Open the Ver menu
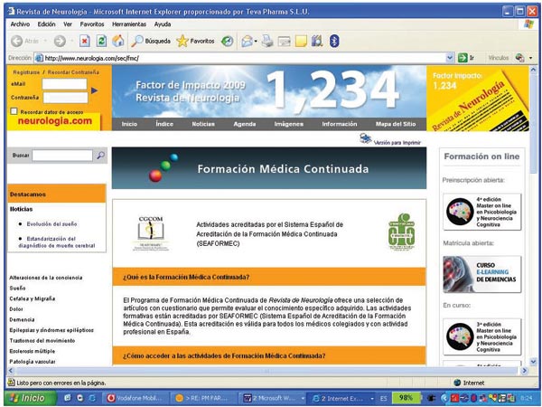542x407 pixels. 68,24
